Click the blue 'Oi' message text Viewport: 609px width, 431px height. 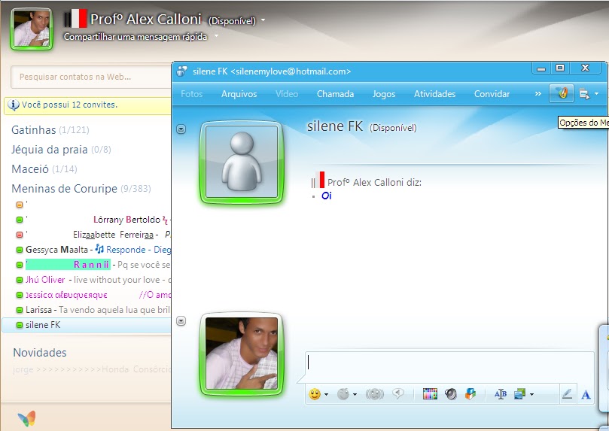point(326,196)
